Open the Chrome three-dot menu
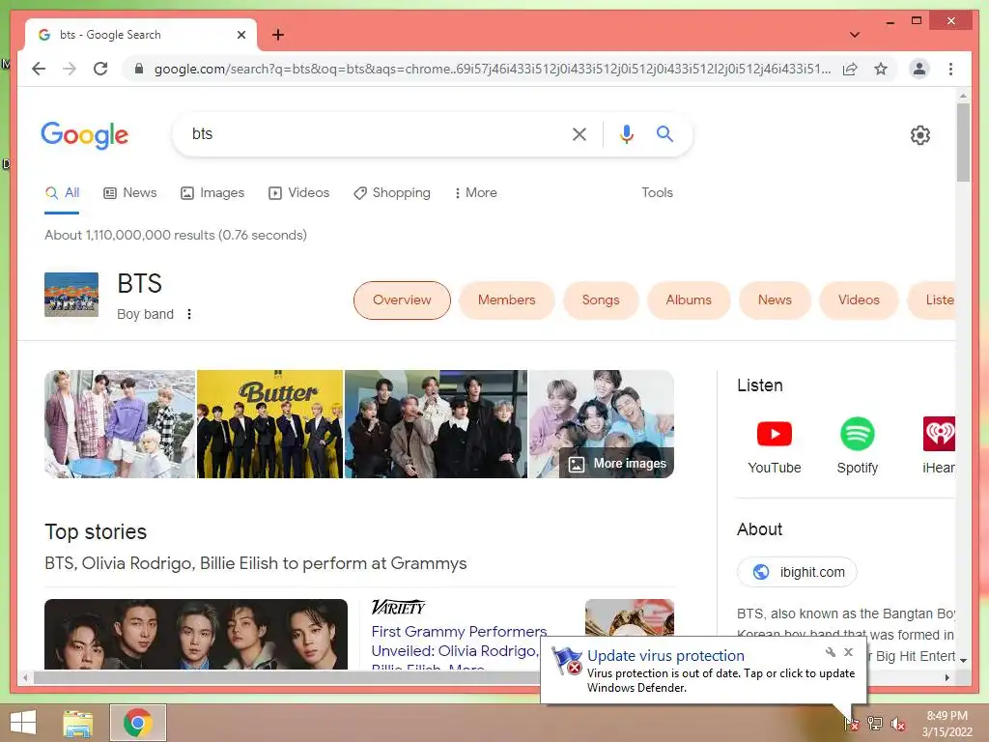 click(950, 69)
